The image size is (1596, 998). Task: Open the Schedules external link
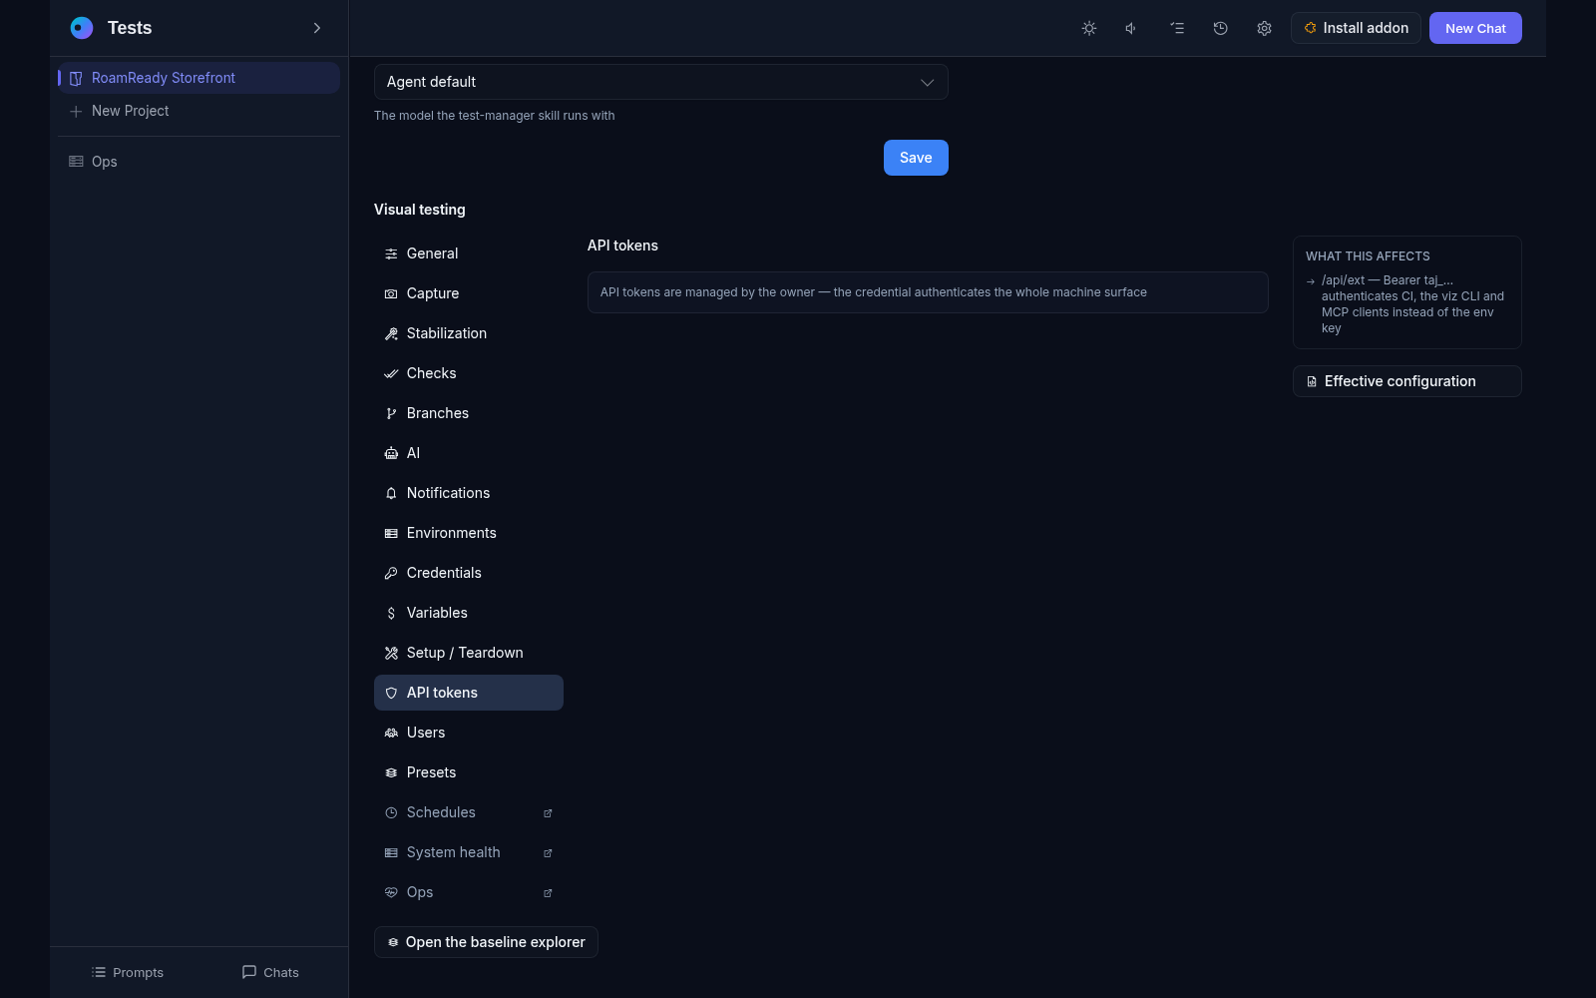tap(469, 812)
